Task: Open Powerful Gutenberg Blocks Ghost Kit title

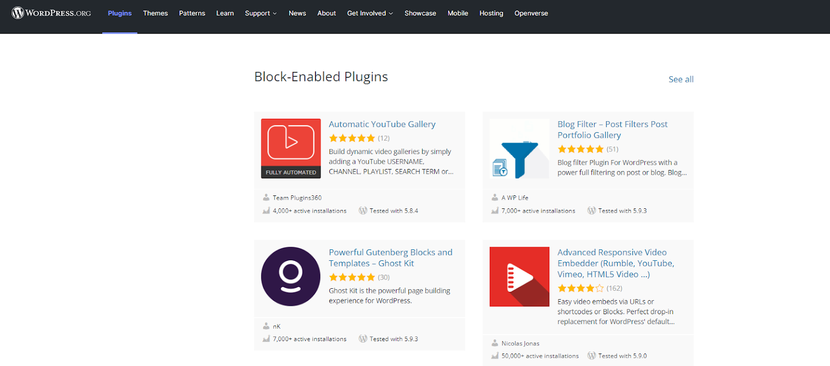Action: pos(391,258)
